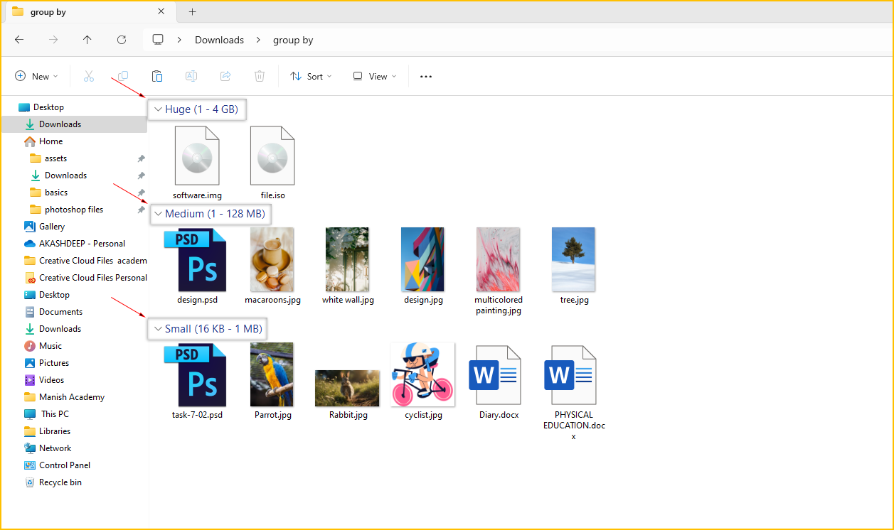Go up one folder level

(x=87, y=40)
